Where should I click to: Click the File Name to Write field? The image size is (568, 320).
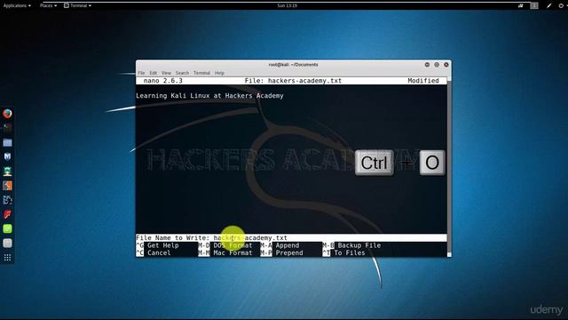(291, 238)
